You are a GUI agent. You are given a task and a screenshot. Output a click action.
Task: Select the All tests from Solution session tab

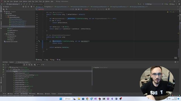coord(23,62)
